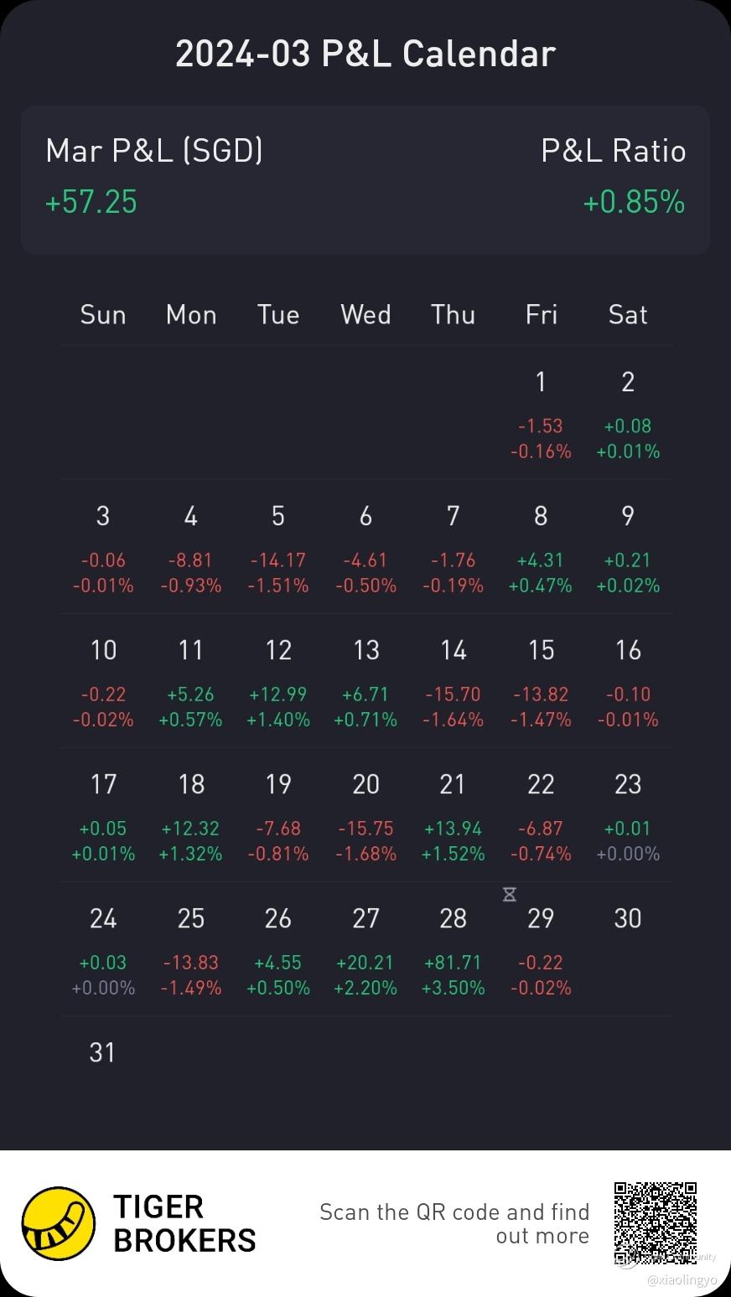The width and height of the screenshot is (731, 1297).
Task: Click the QR code image
Action: click(656, 1223)
